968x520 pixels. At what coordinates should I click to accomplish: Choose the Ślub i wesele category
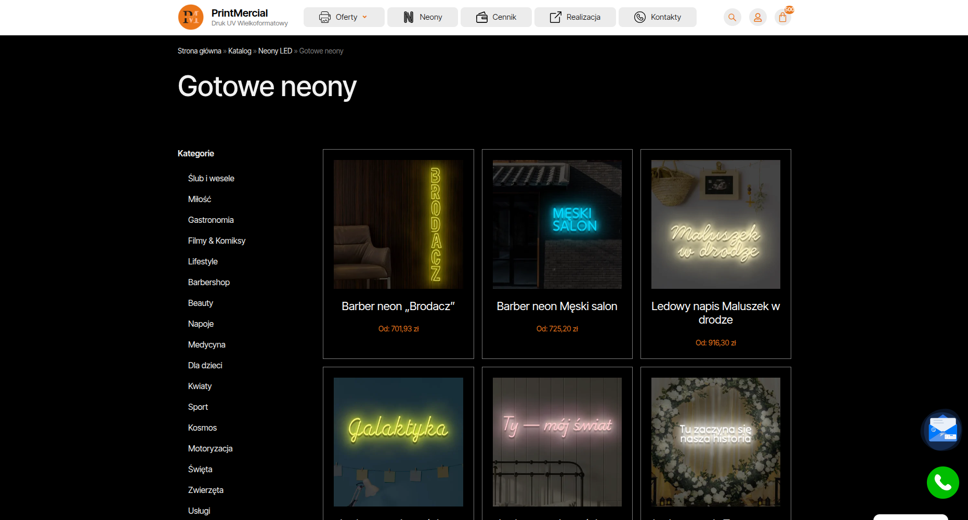coord(211,178)
